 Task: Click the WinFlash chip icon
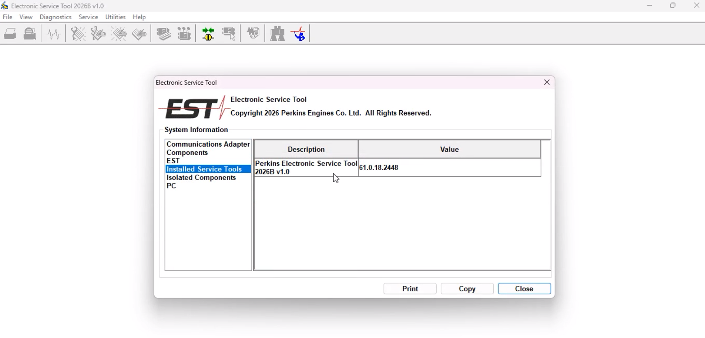tap(254, 34)
